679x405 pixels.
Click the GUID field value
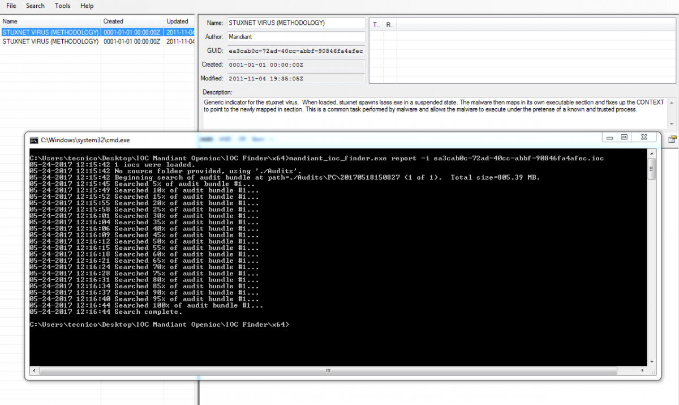click(x=296, y=51)
